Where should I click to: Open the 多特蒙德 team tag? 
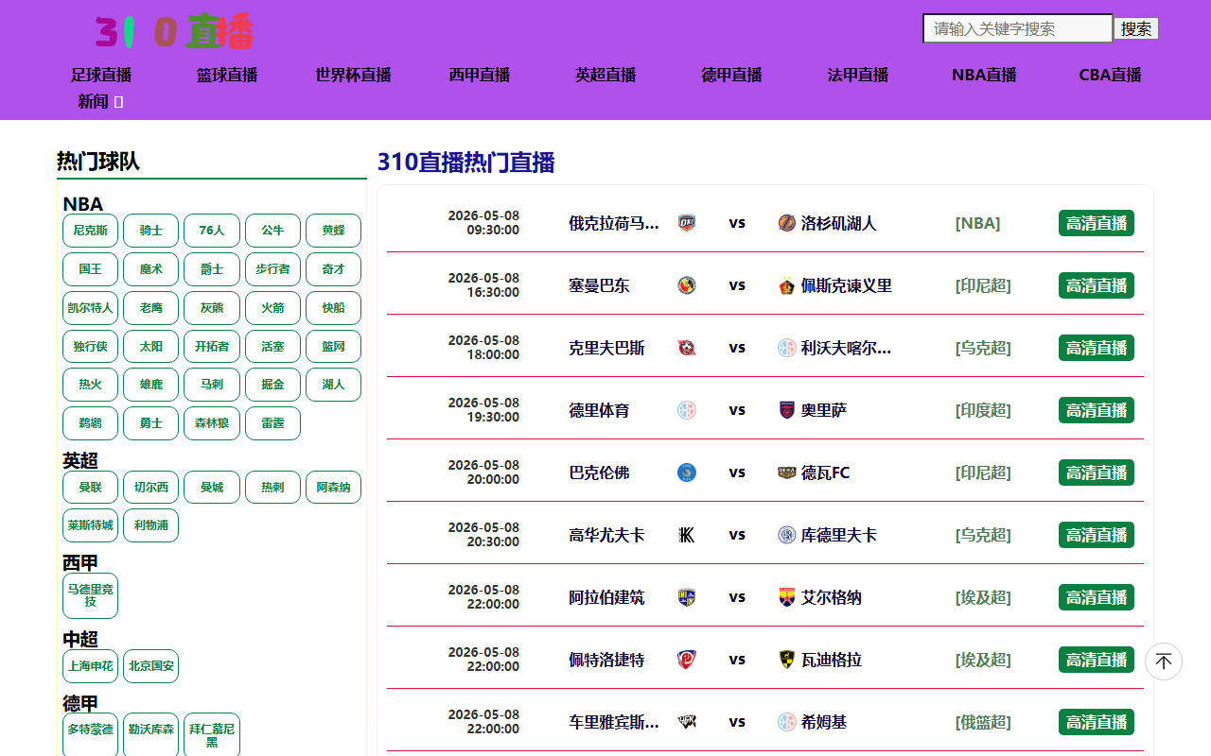click(90, 735)
